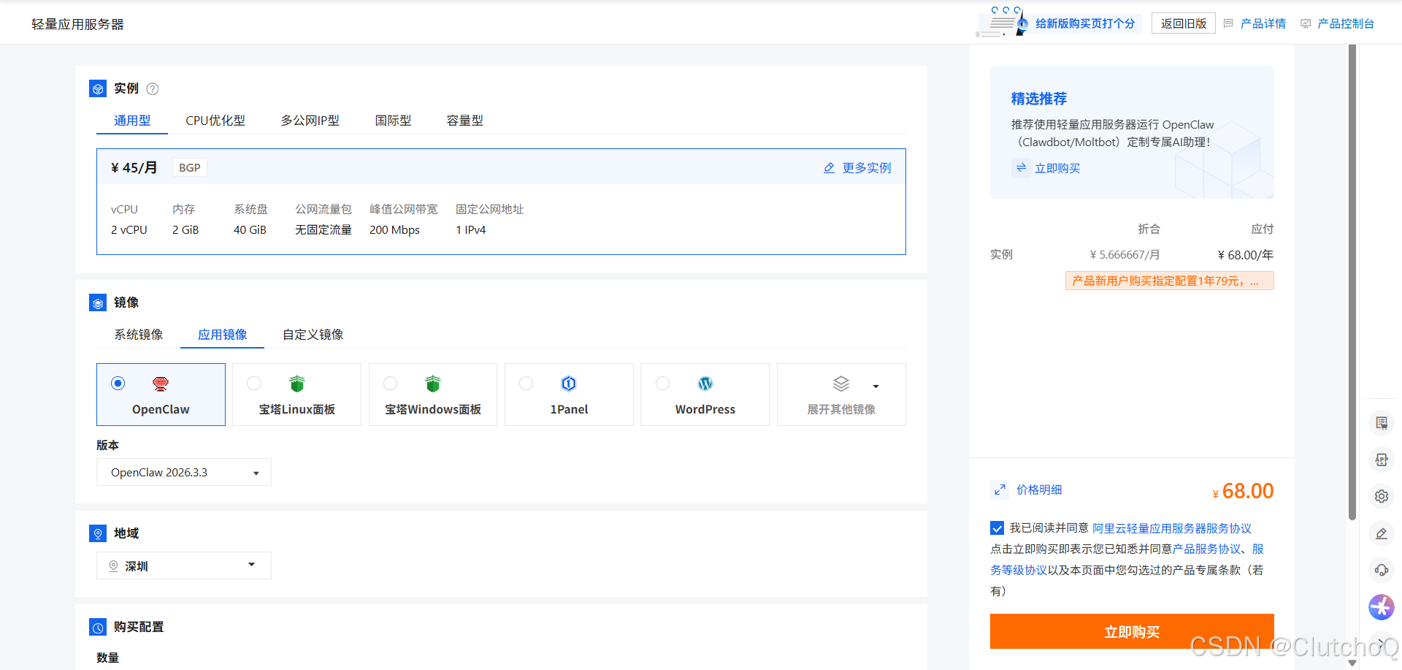Click the OpenClaw red logo icon
The width and height of the screenshot is (1402, 670).
pyautogui.click(x=161, y=384)
